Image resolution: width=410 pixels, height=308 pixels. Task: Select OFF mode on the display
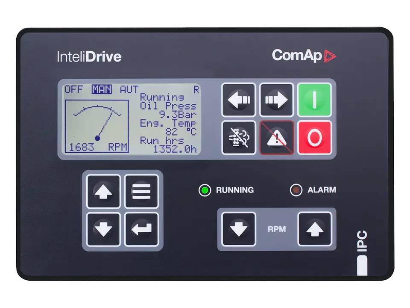74,89
